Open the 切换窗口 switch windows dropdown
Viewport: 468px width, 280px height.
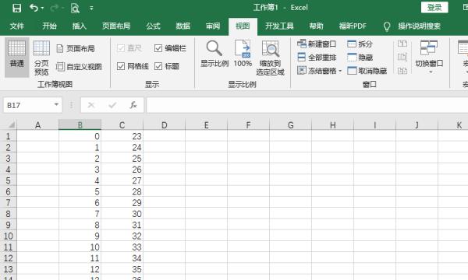tap(429, 58)
